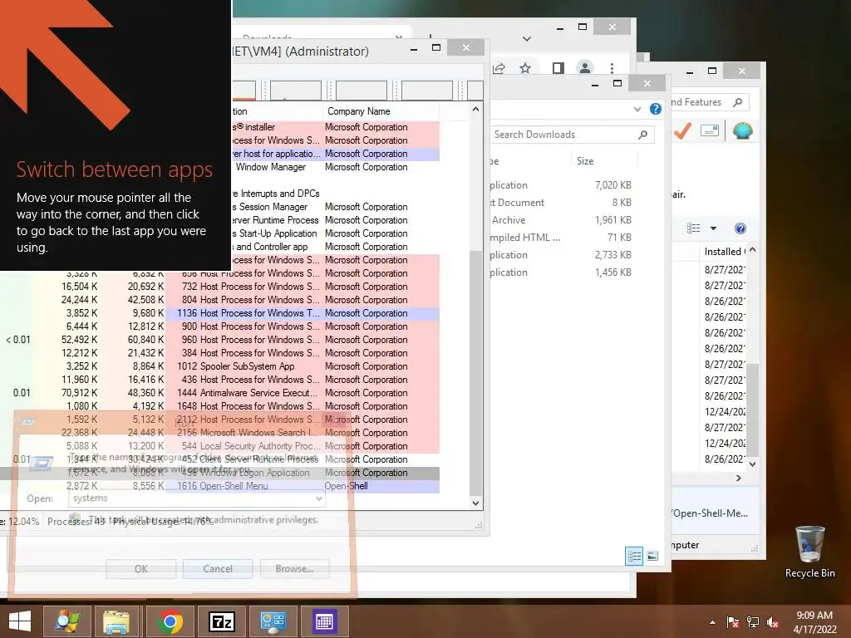Expand the Chrome tab search chevron
Viewport: 851px width, 638px height.
coord(526,39)
